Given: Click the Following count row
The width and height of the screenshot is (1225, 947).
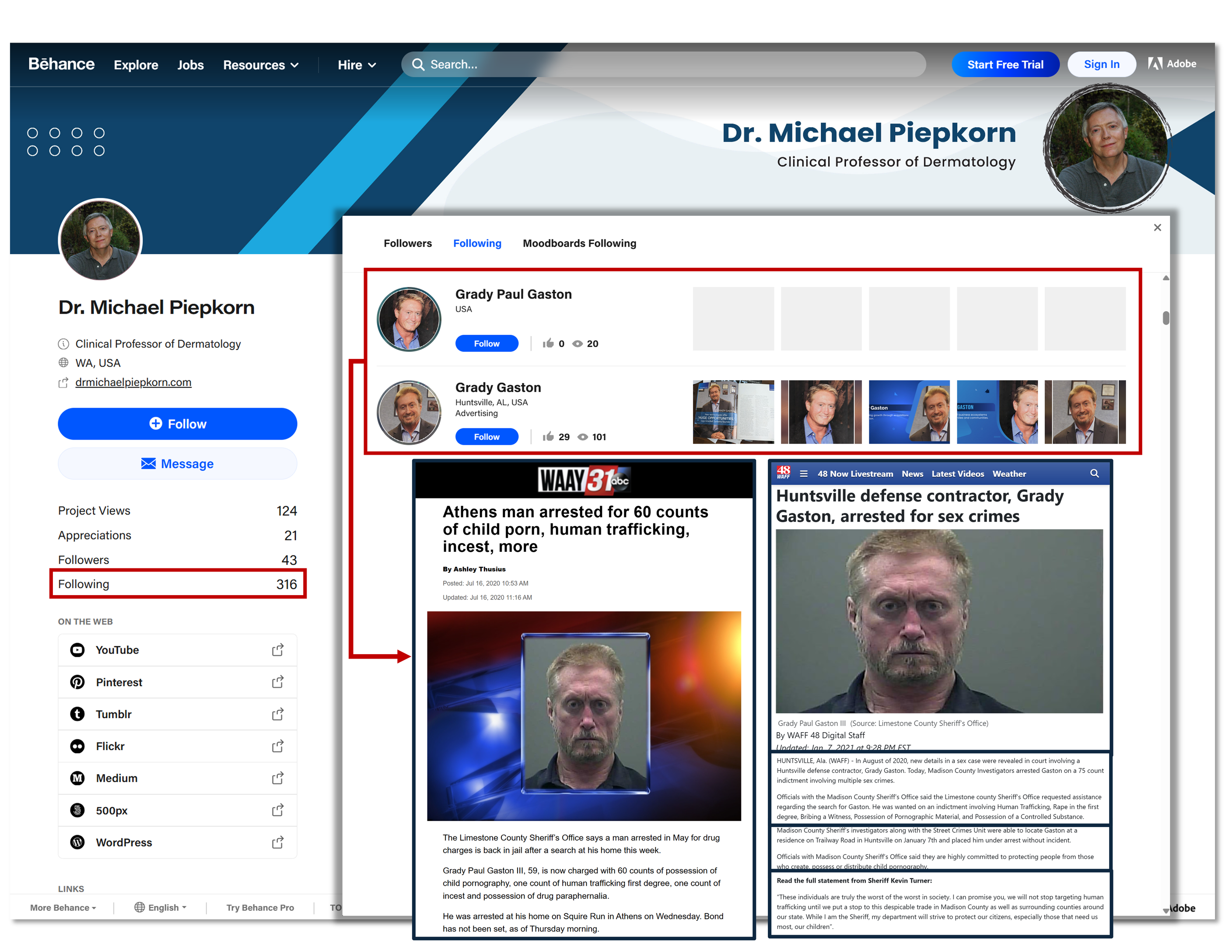Looking at the screenshot, I should tap(177, 584).
